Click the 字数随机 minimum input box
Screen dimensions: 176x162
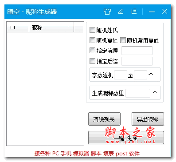[x=121, y=75]
